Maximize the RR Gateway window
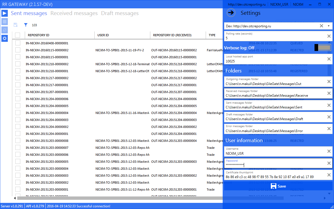The height and width of the screenshot is (209, 334). 320,4
